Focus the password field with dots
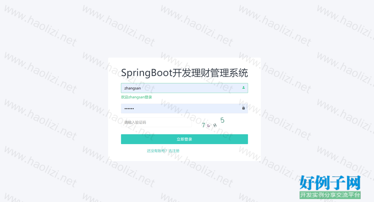374x202 pixels. (184, 108)
